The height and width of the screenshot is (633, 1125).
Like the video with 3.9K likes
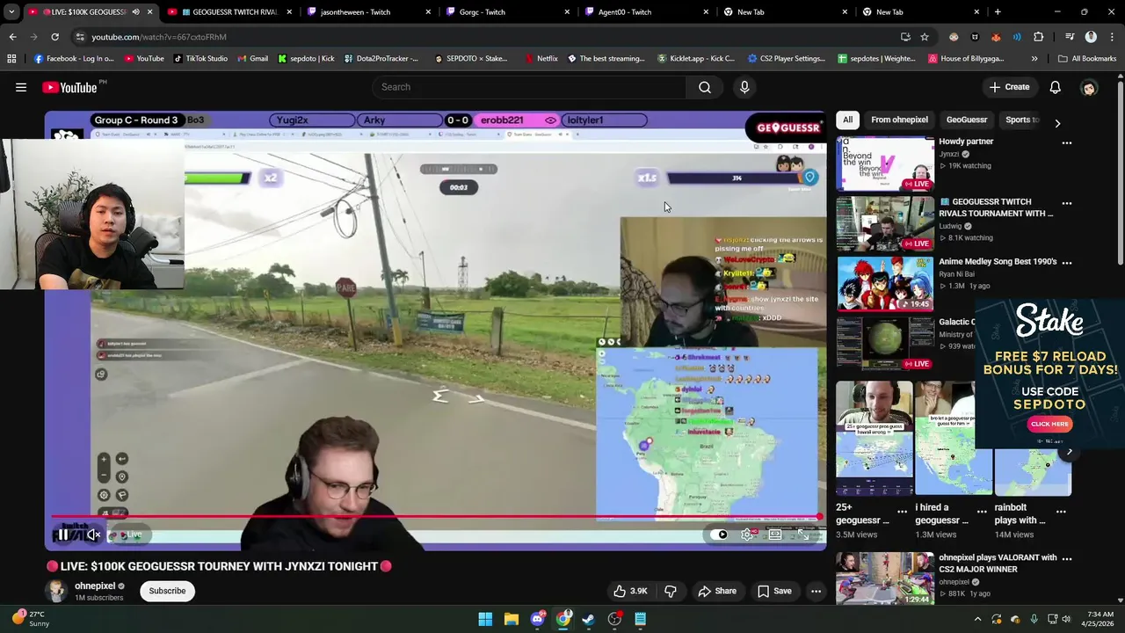[630, 591]
